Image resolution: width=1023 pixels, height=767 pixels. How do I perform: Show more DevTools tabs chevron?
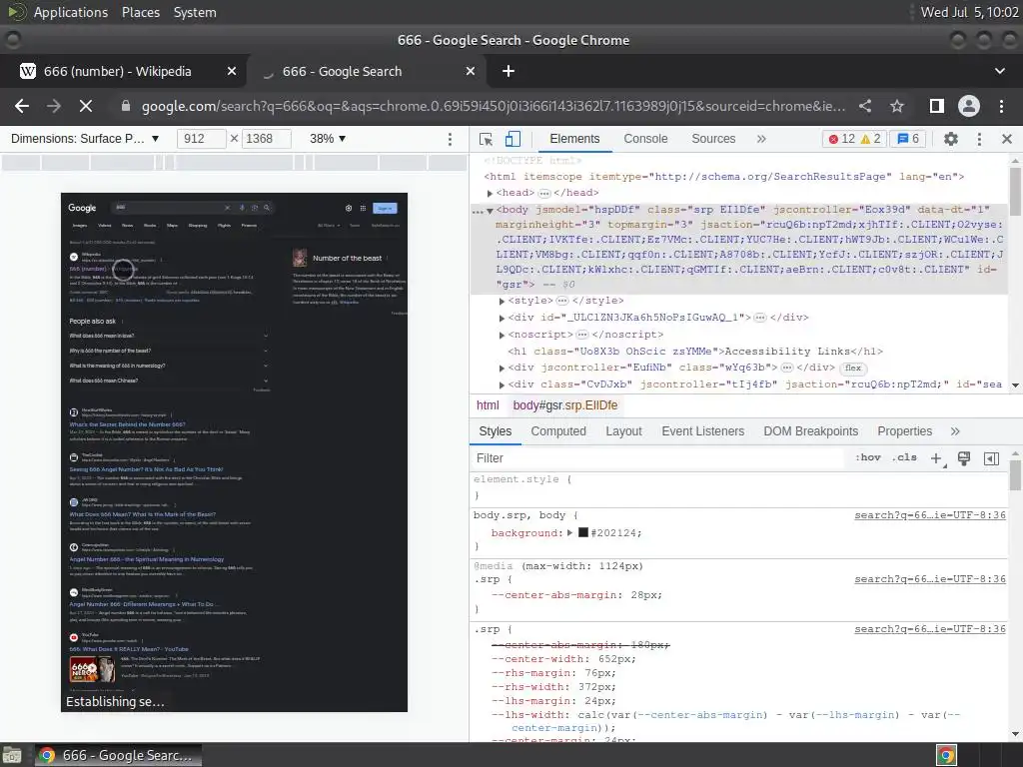pyautogui.click(x=760, y=139)
